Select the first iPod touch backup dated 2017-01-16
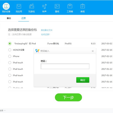The image size is (113, 113). pos(10,75)
